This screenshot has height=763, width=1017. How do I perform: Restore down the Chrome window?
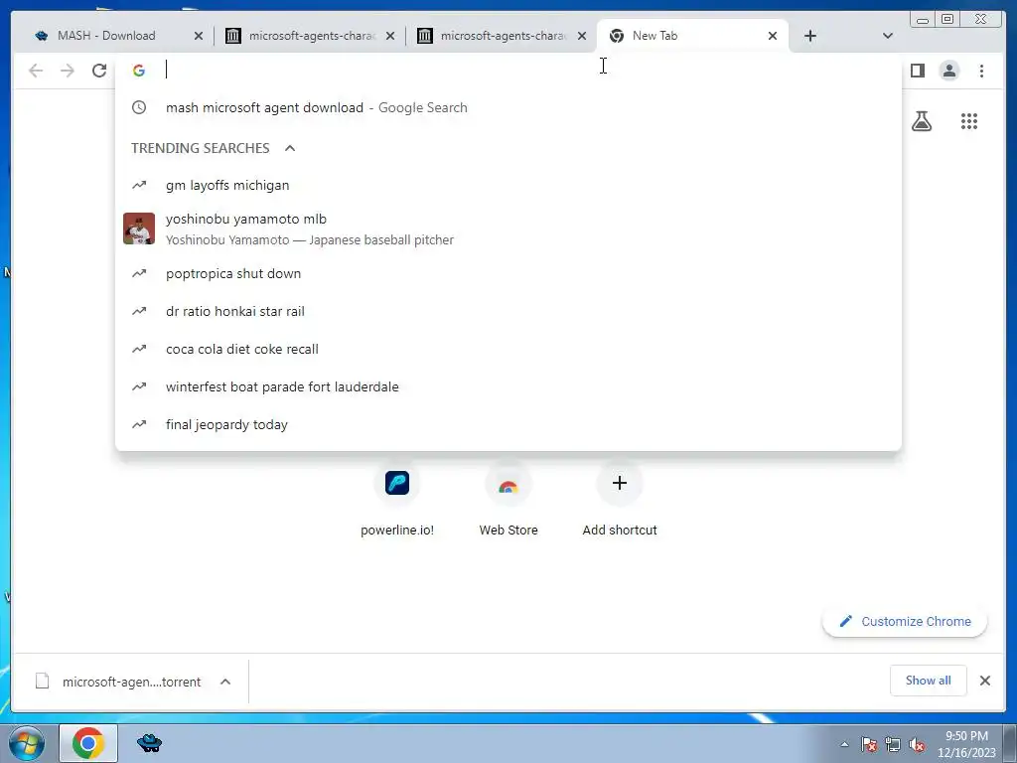click(946, 20)
